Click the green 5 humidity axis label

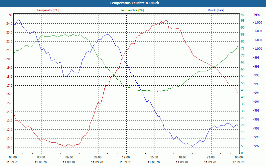coord(242,146)
